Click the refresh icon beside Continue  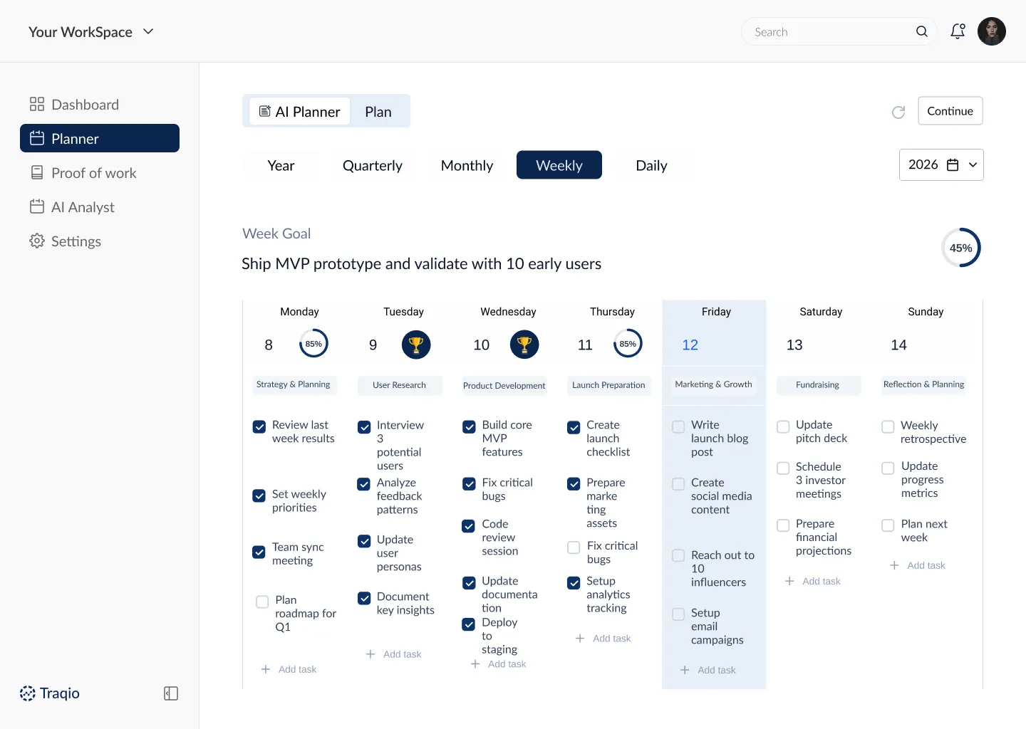pyautogui.click(x=898, y=112)
